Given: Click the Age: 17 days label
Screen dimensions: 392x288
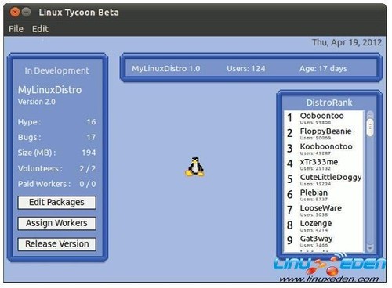Looking at the screenshot, I should click(323, 69).
